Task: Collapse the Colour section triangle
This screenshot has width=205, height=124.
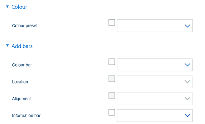Action: tap(7, 7)
